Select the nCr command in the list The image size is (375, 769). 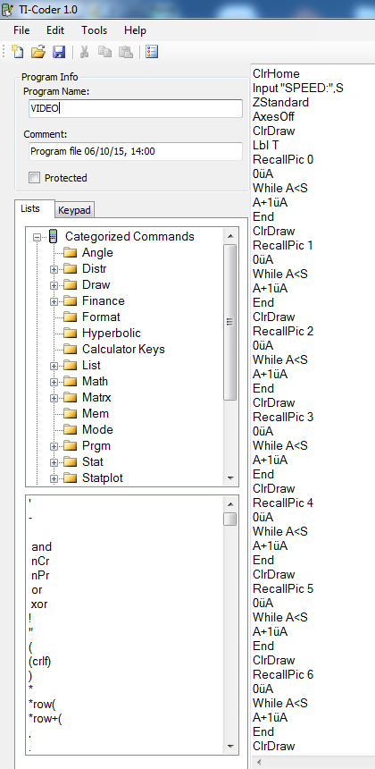40,561
